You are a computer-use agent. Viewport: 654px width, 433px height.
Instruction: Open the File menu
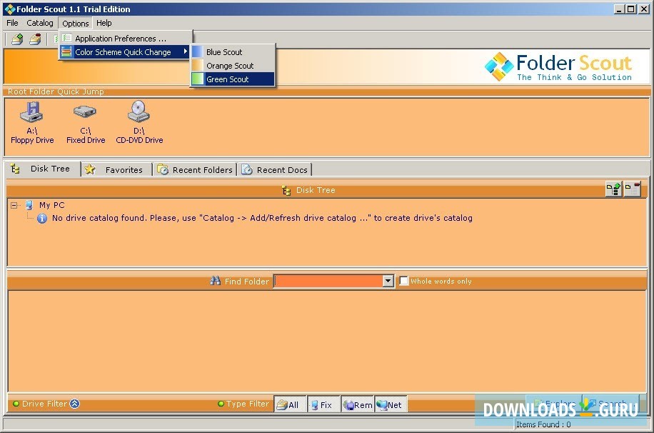[x=12, y=23]
